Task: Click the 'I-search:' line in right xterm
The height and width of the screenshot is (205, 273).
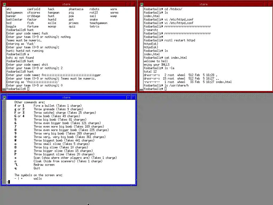Action: (x=151, y=30)
